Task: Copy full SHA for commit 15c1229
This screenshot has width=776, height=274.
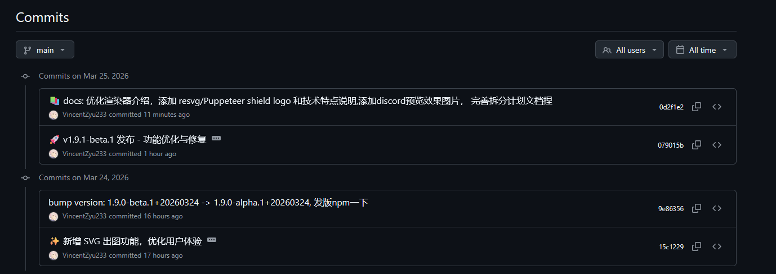Action: pos(697,246)
